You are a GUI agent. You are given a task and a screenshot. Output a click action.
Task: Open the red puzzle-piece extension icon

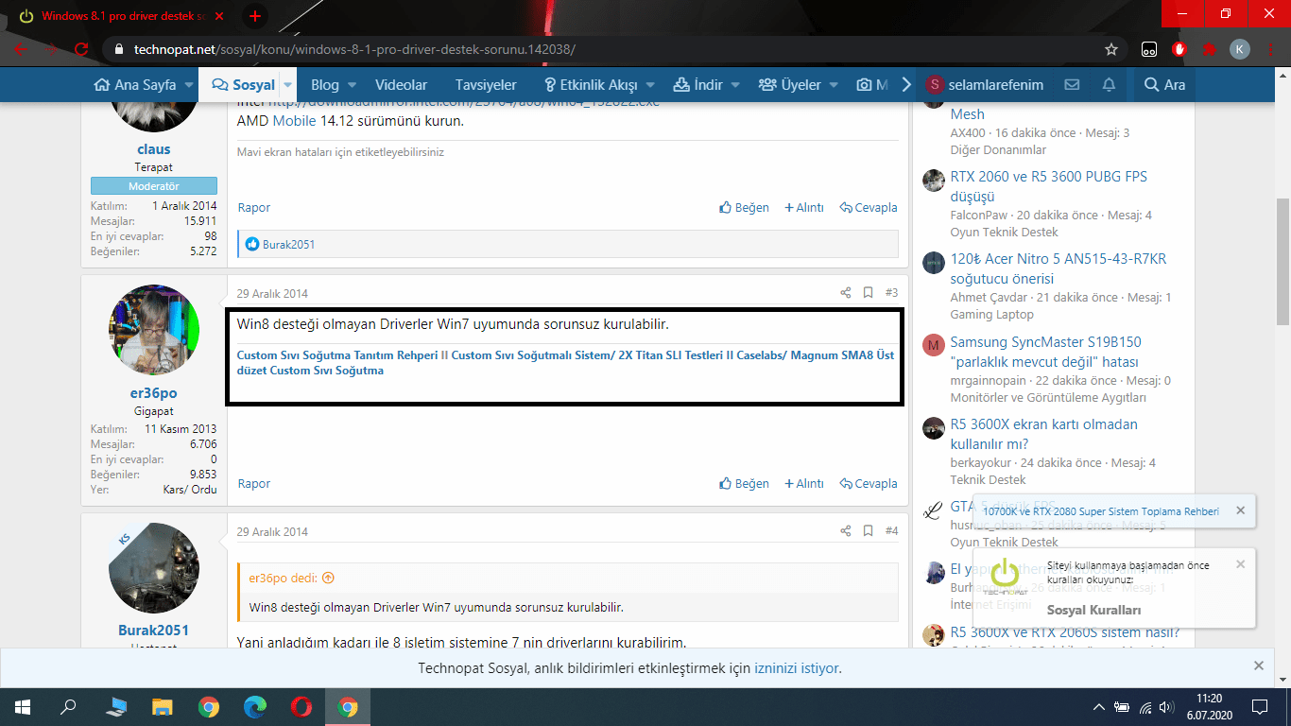click(x=1209, y=49)
